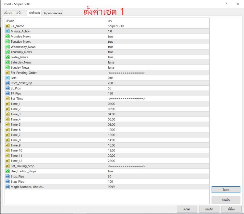The height and width of the screenshot is (214, 244).
Task: Click the icon beside Use_Trailing_Stops
Action: pyautogui.click(x=7, y=171)
